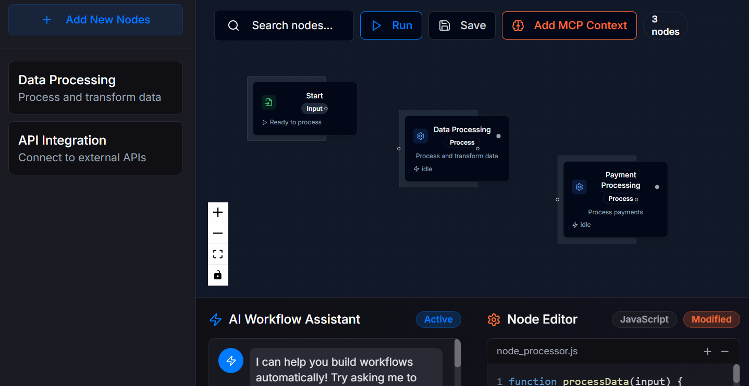The width and height of the screenshot is (749, 386).
Task: Click the Modified status badge
Action: point(711,319)
